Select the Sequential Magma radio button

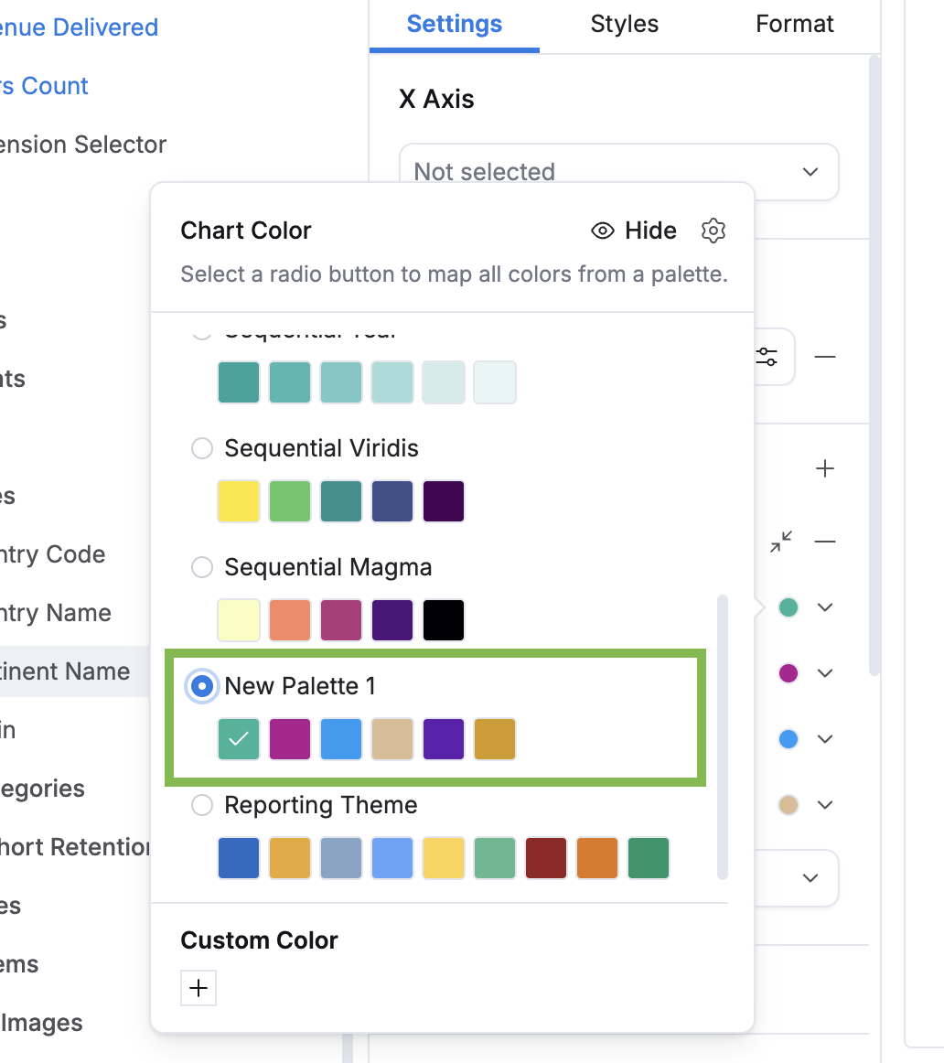(201, 567)
